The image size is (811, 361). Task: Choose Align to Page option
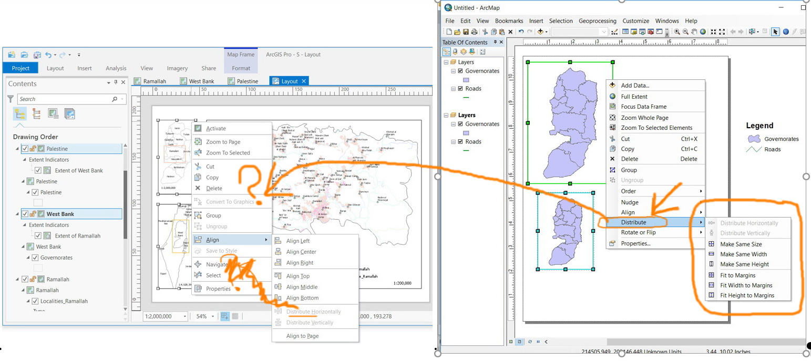click(302, 336)
